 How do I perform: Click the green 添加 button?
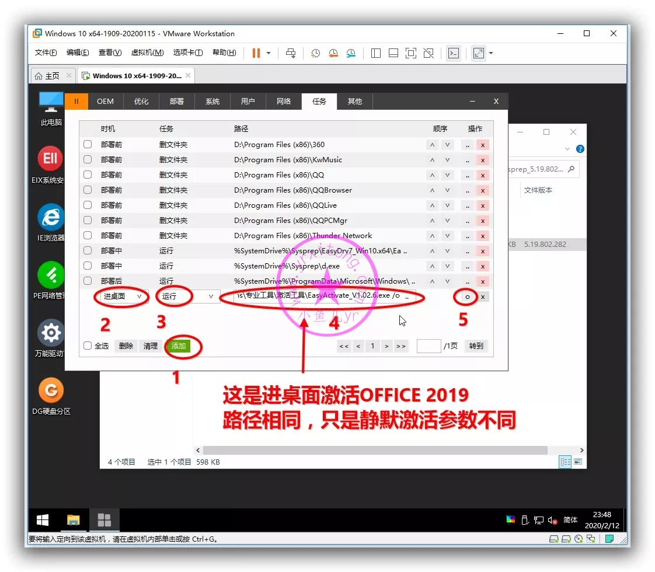pos(179,346)
